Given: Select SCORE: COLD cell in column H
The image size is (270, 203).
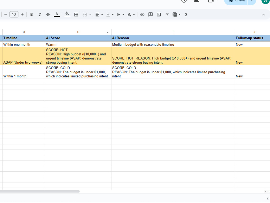Looking at the screenshot, I should (78, 72).
